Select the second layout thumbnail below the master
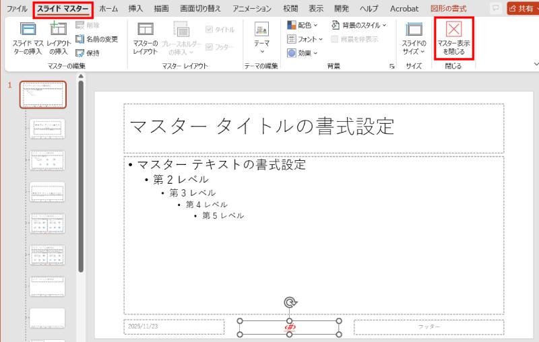 tap(47, 129)
